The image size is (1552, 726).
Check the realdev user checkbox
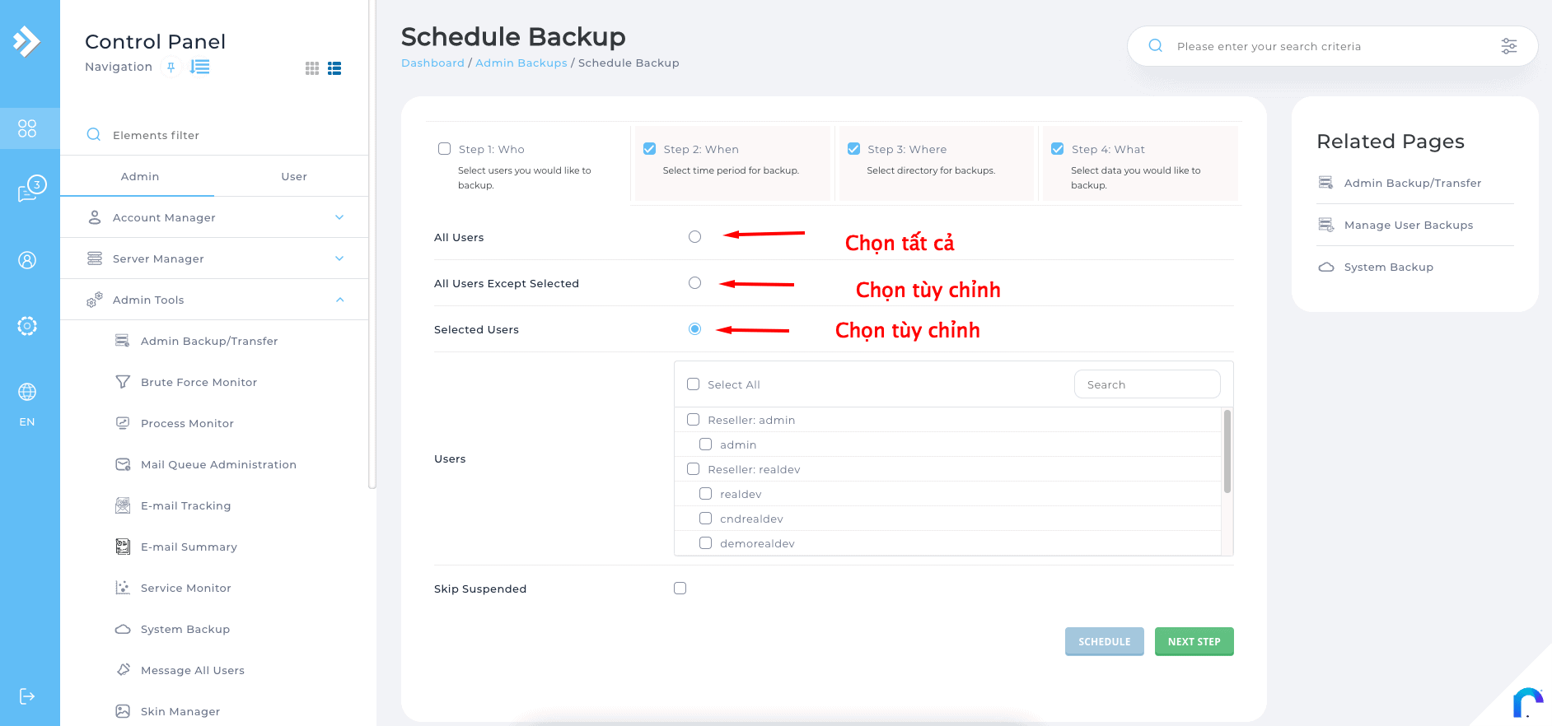coord(706,494)
